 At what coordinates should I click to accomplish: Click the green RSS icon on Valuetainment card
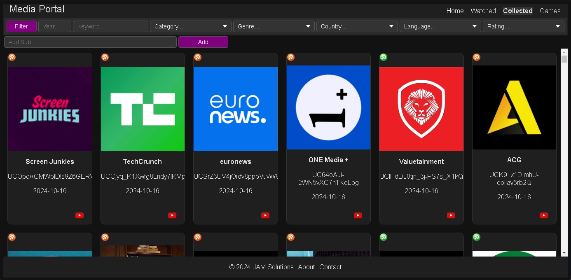click(x=384, y=57)
